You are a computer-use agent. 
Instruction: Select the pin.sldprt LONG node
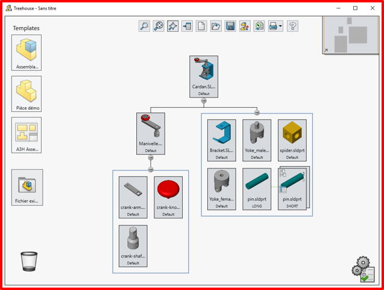[257, 189]
